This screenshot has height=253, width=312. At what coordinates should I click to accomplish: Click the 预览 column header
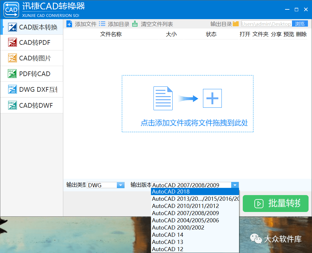[289, 34]
